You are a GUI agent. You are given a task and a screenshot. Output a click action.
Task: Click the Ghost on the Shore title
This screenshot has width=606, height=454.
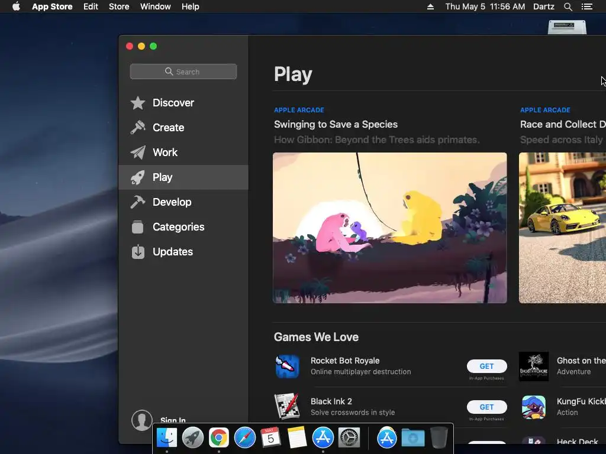pos(581,361)
